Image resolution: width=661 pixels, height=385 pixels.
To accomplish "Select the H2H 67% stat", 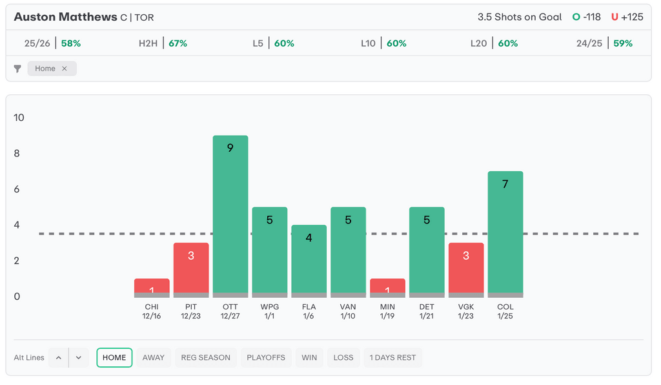I will tap(163, 43).
